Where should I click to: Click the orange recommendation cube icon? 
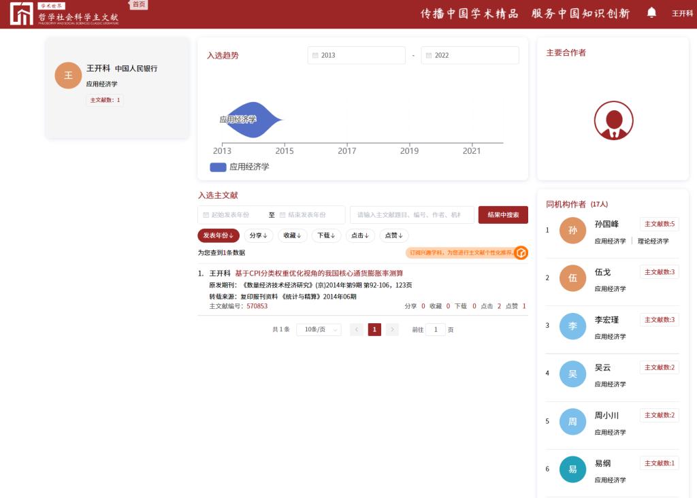click(521, 253)
